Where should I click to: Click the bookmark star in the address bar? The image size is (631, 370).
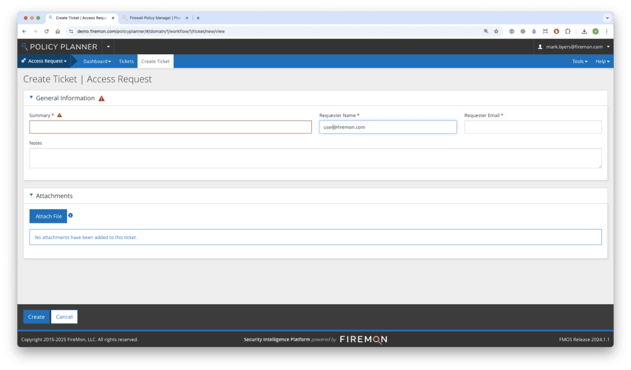pos(495,31)
